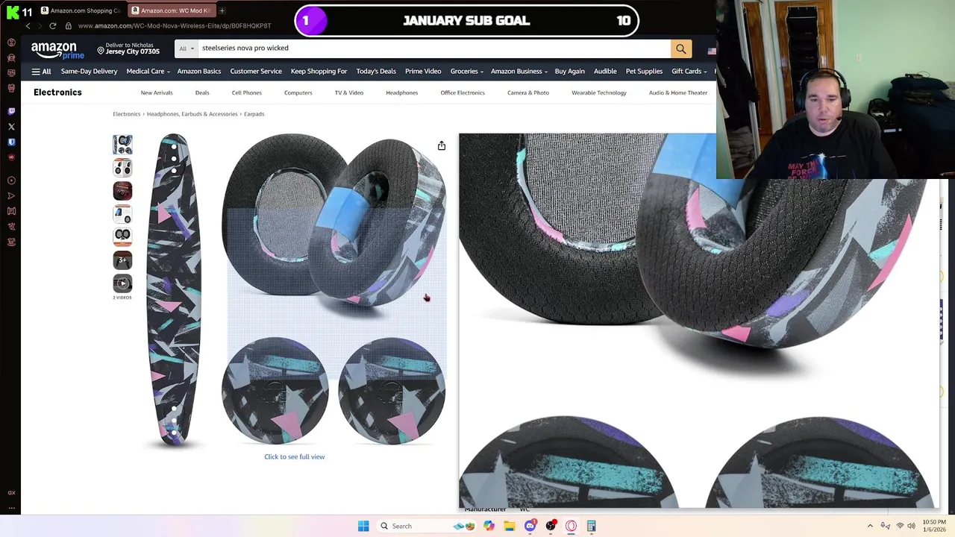Go back to the previous page
The height and width of the screenshot is (537, 955).
point(28,26)
